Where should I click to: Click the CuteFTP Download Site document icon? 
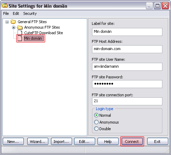point(20,33)
